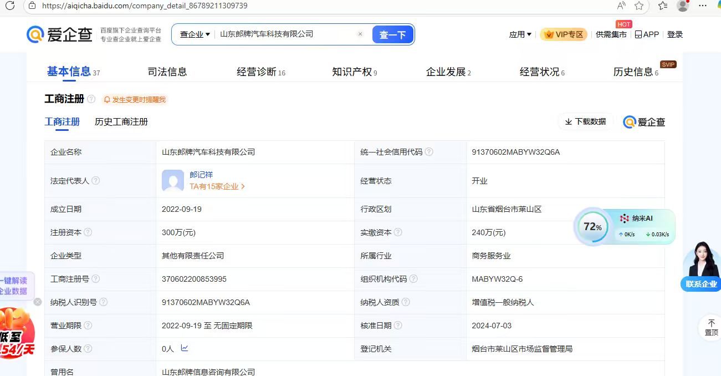Screen dimensions: 721x376
Task: Click the 查一下 search button
Action: (x=392, y=34)
